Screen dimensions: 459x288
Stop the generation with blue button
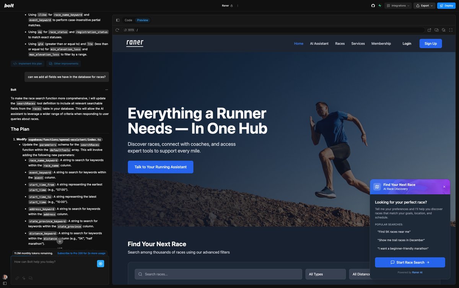(100, 264)
